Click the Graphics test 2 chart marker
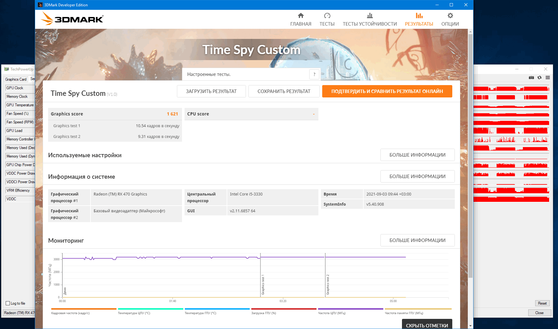This screenshot has height=329, width=558. coord(328,285)
